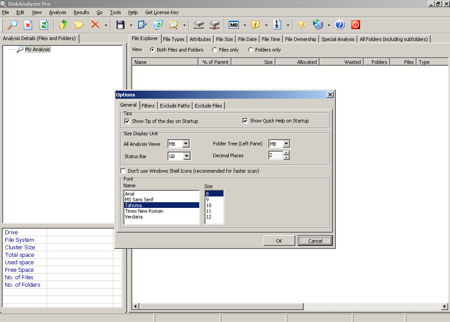Click the folder with checkmark toolbar icon
The height and width of the screenshot is (322, 450).
coord(302,25)
